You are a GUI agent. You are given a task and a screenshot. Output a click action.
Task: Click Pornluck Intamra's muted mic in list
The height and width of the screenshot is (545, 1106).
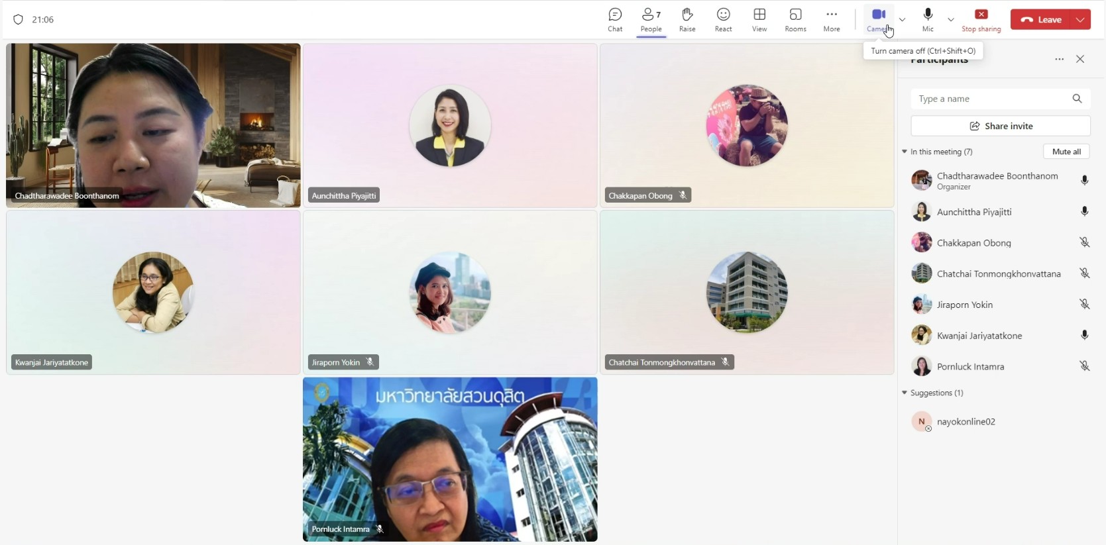click(x=1084, y=366)
